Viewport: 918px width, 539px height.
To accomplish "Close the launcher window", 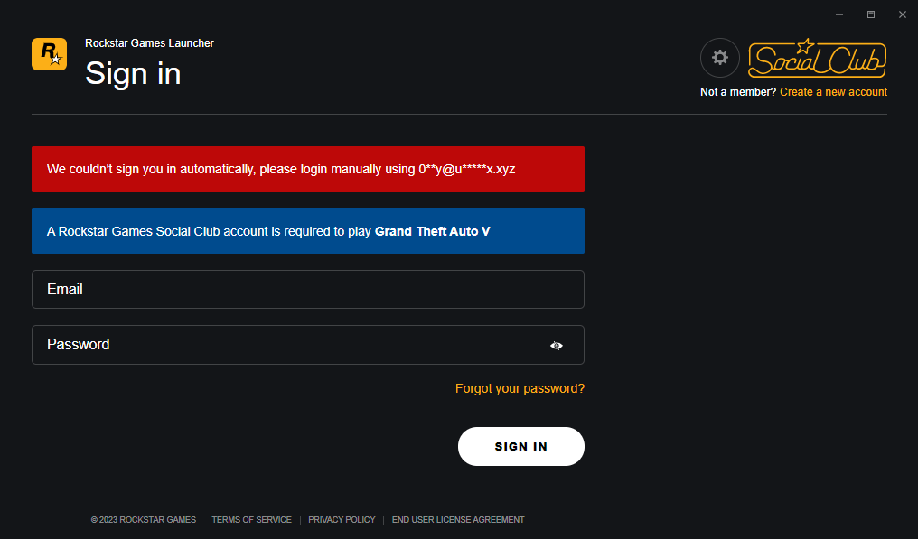I will point(903,14).
